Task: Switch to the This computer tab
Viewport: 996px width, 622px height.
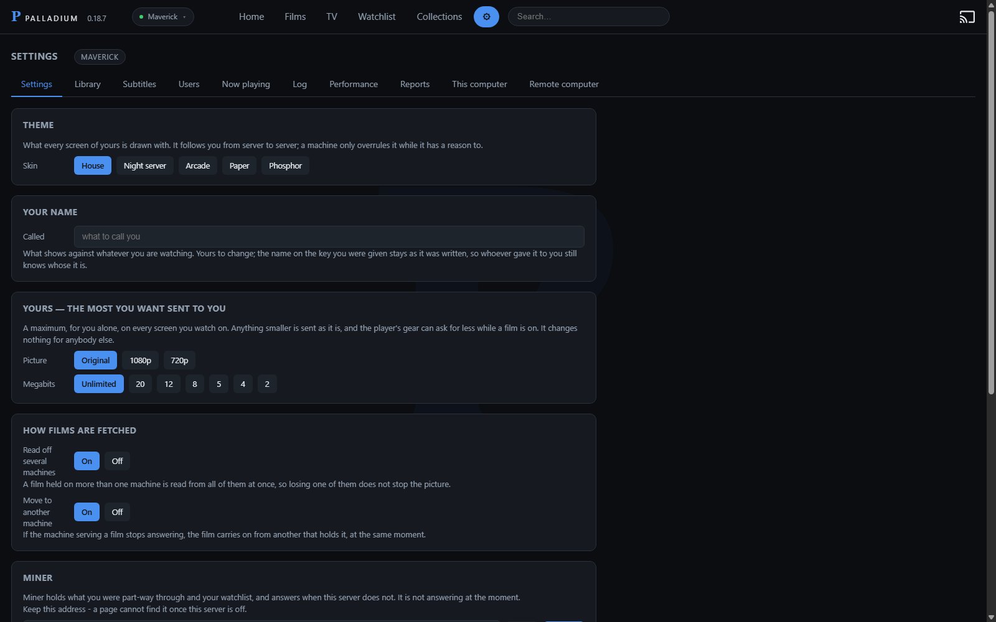Action: 480,85
